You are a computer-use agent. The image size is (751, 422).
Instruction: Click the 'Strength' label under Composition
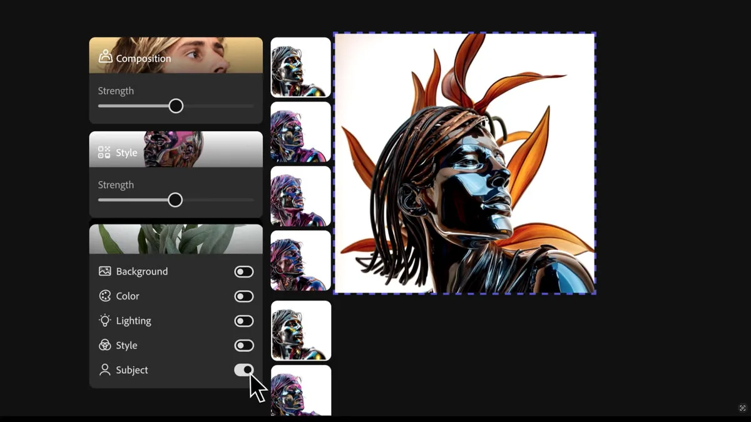coord(116,91)
